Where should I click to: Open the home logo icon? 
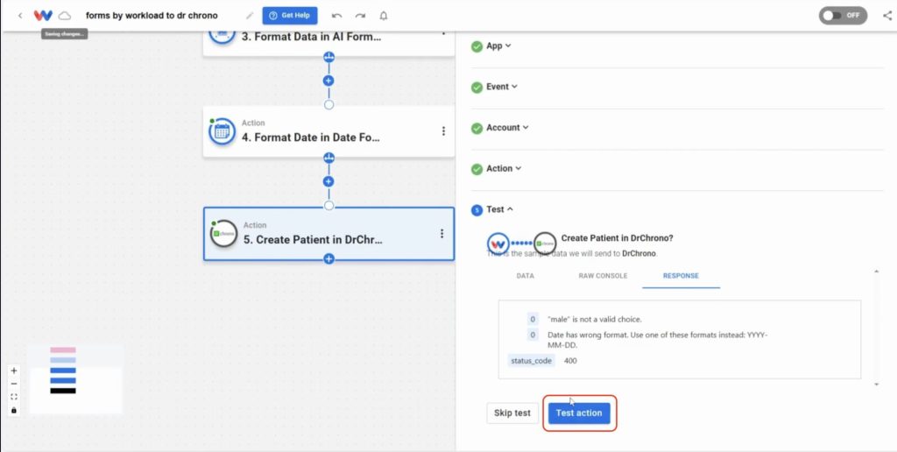[43, 16]
